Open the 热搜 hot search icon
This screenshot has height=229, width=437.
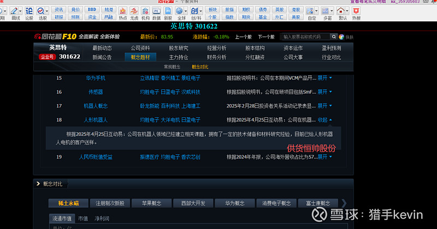[x=356, y=11]
